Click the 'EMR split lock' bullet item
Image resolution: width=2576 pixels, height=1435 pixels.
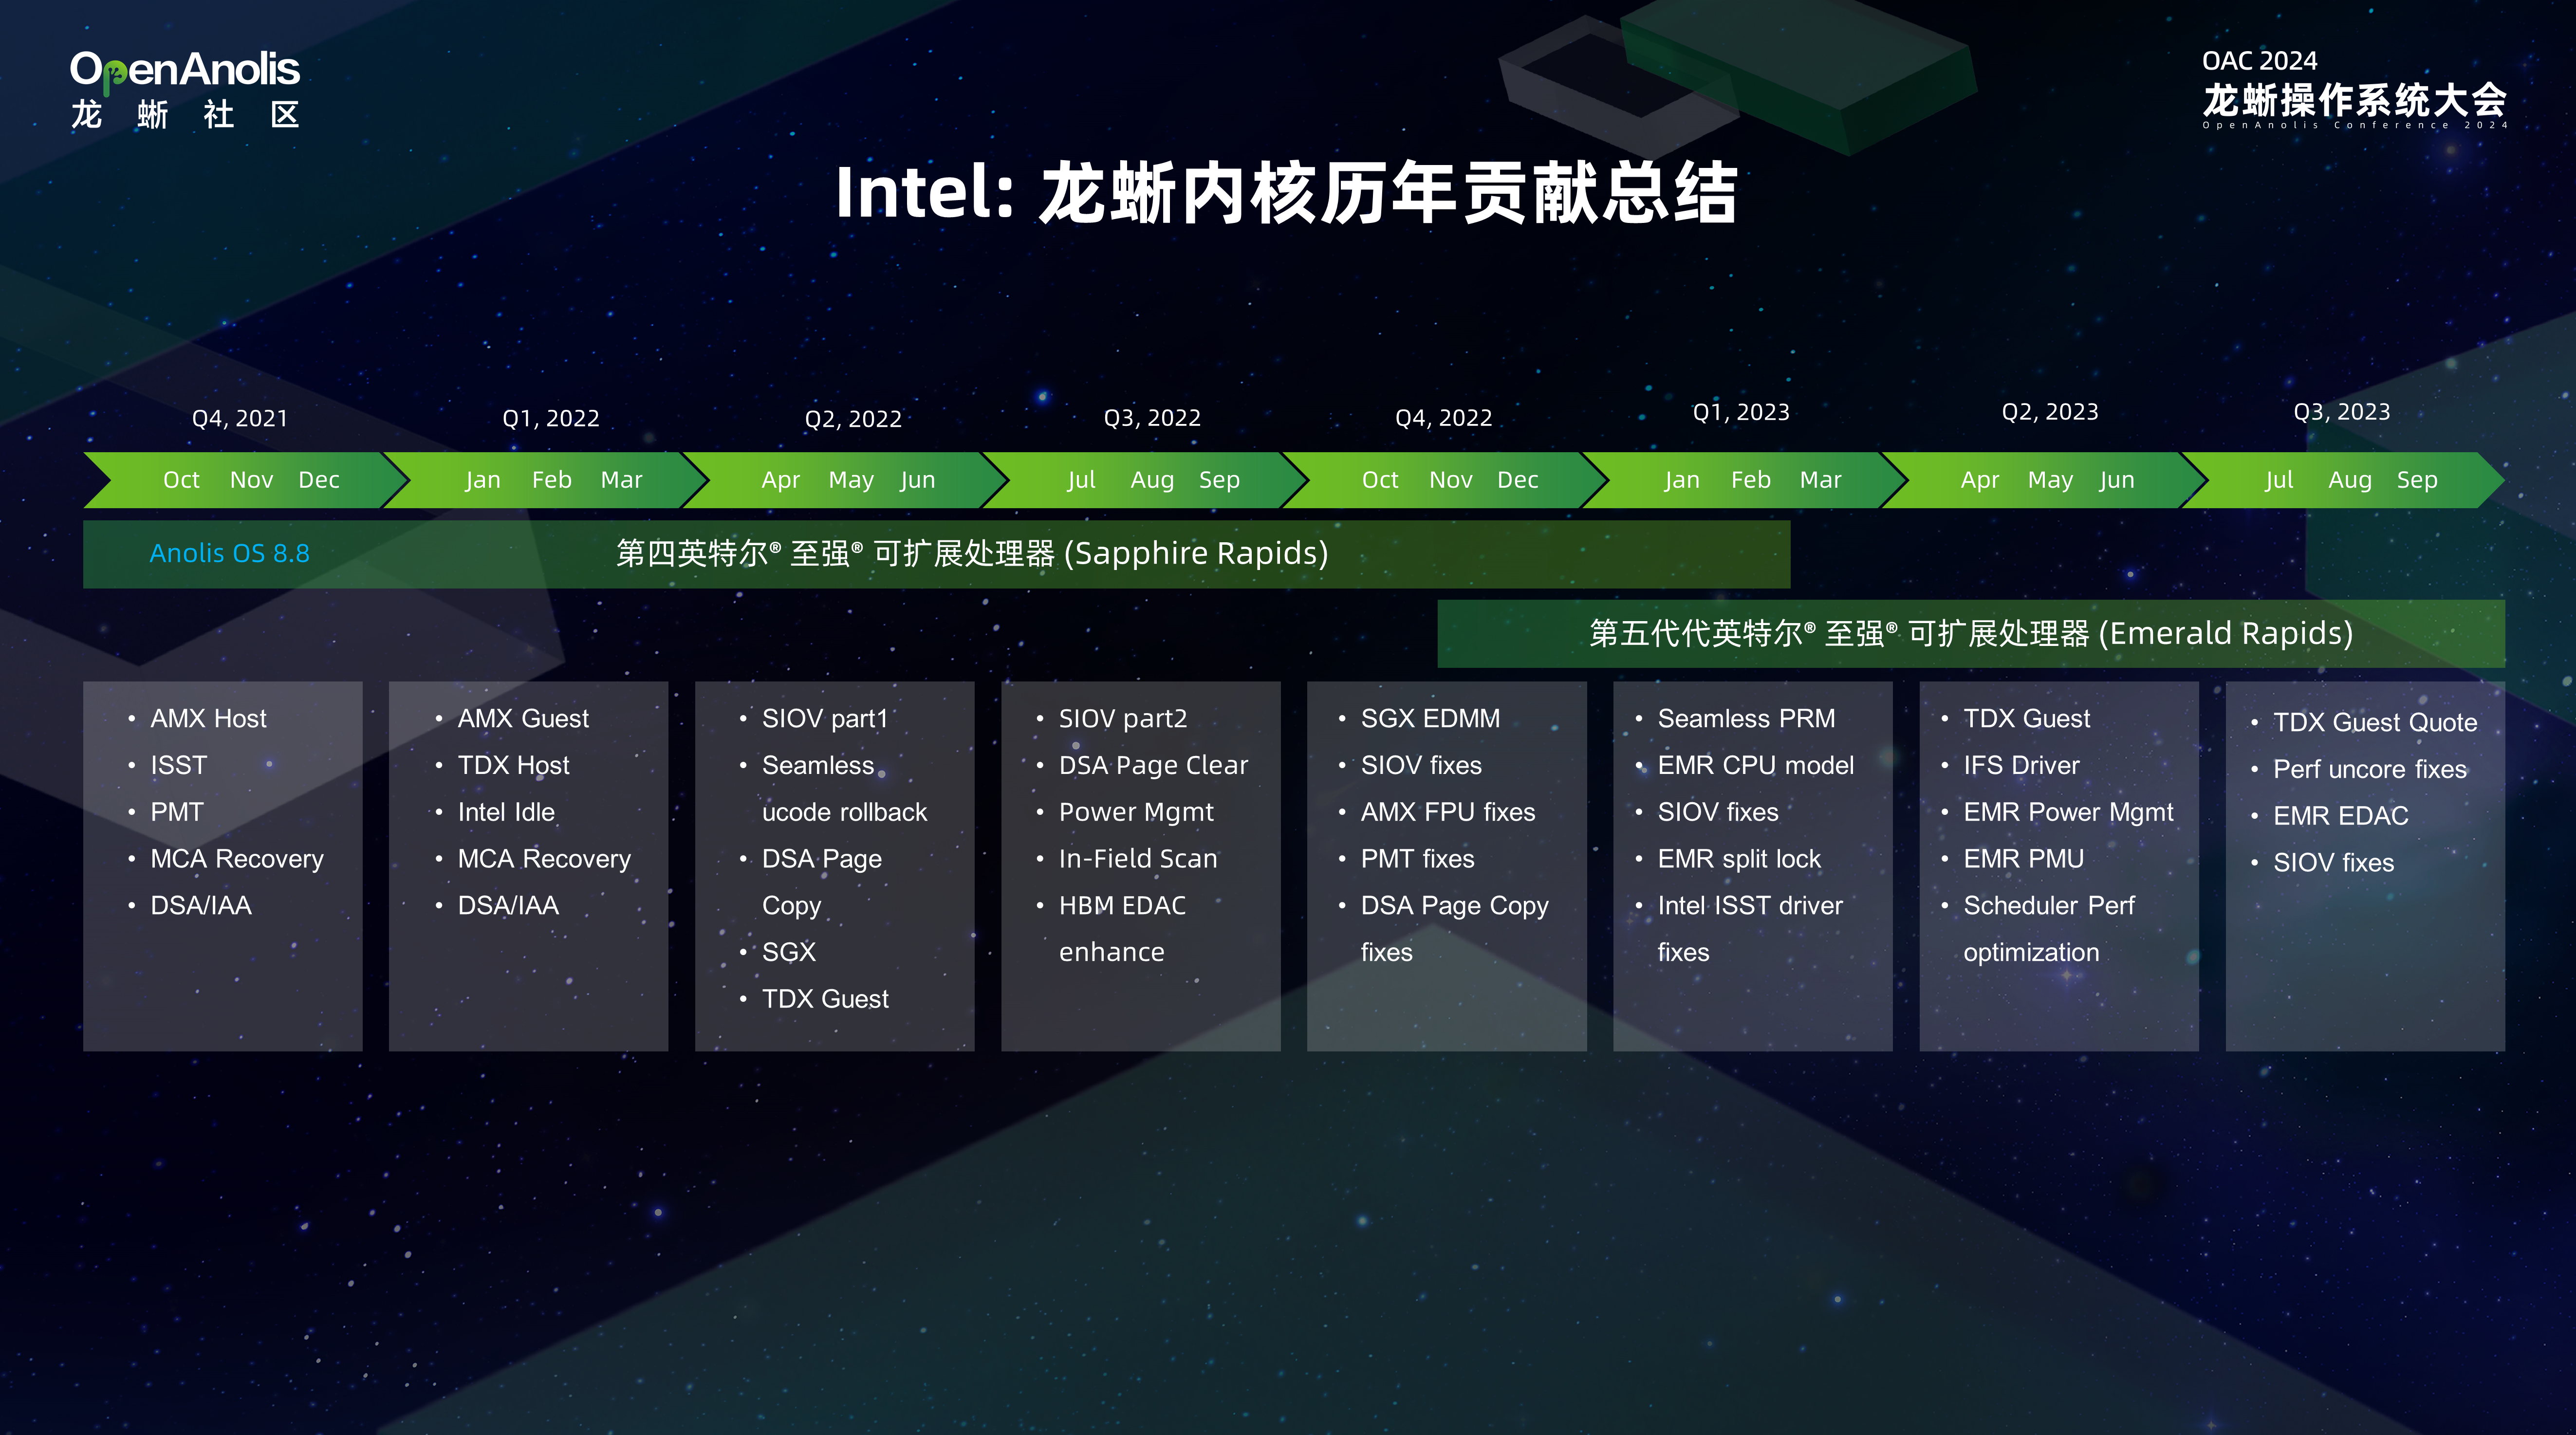pos(1739,859)
